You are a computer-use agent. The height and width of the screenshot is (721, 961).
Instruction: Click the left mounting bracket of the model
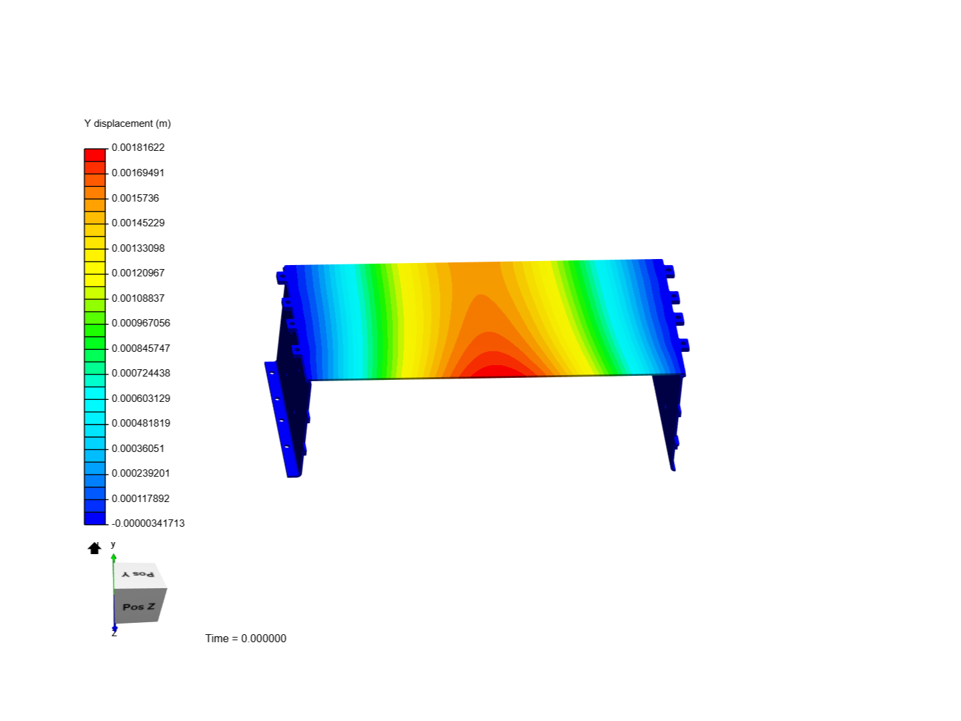282,421
